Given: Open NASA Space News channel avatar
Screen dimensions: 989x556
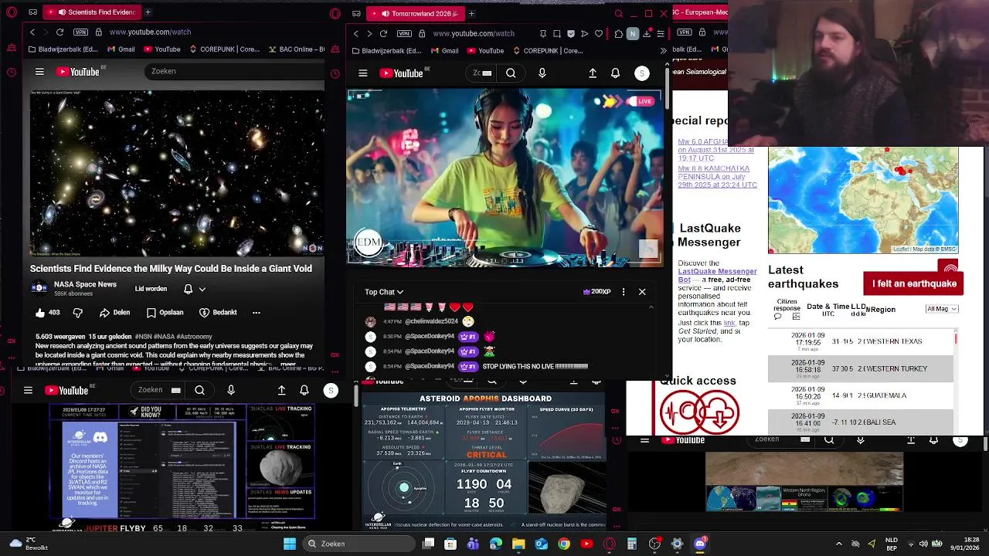Looking at the screenshot, I should 39,289.
